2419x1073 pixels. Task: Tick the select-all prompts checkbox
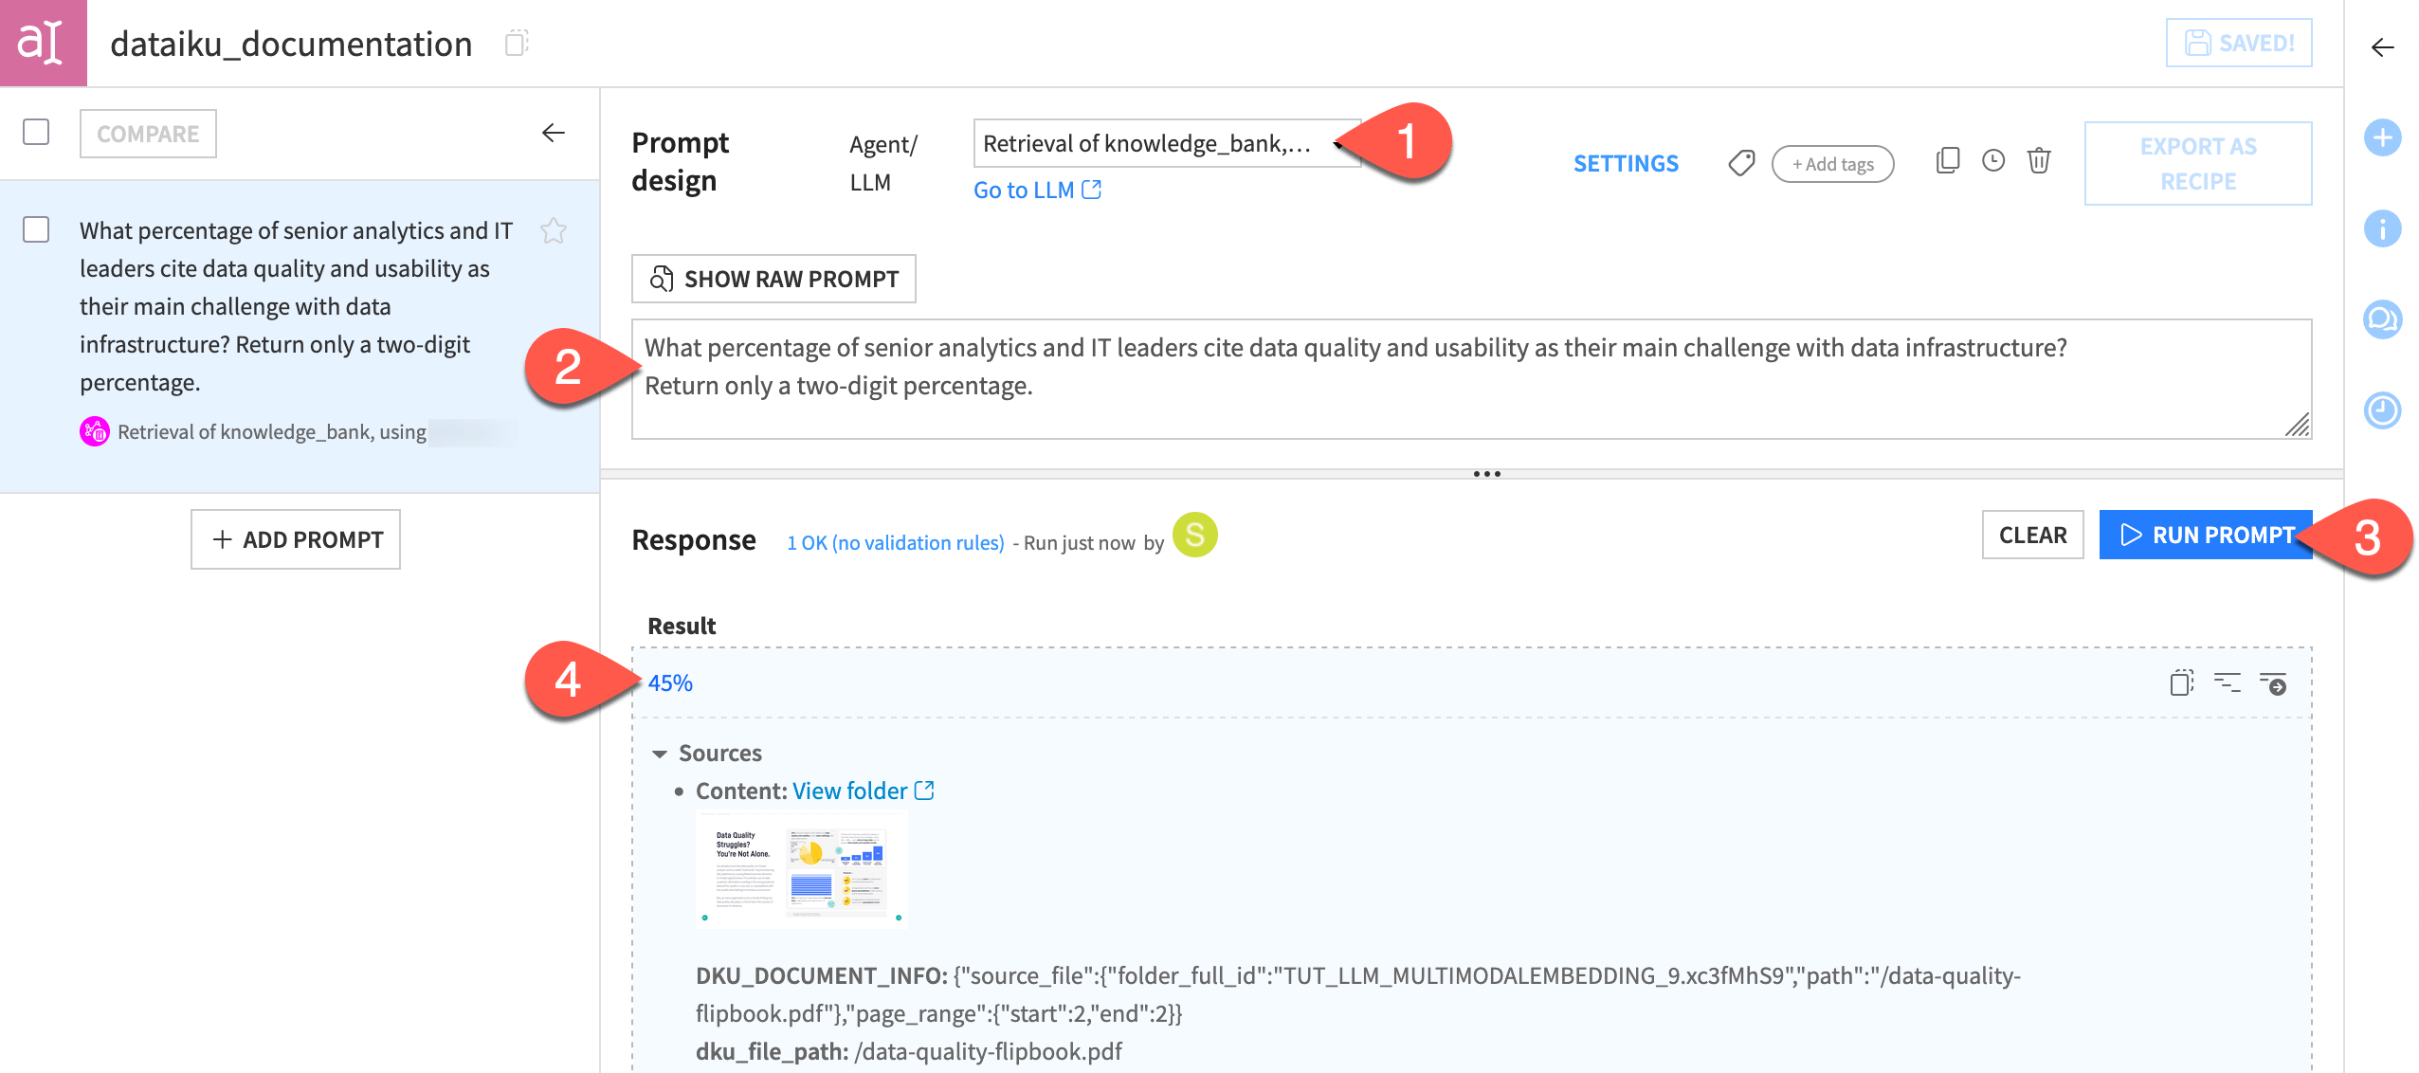[x=36, y=132]
